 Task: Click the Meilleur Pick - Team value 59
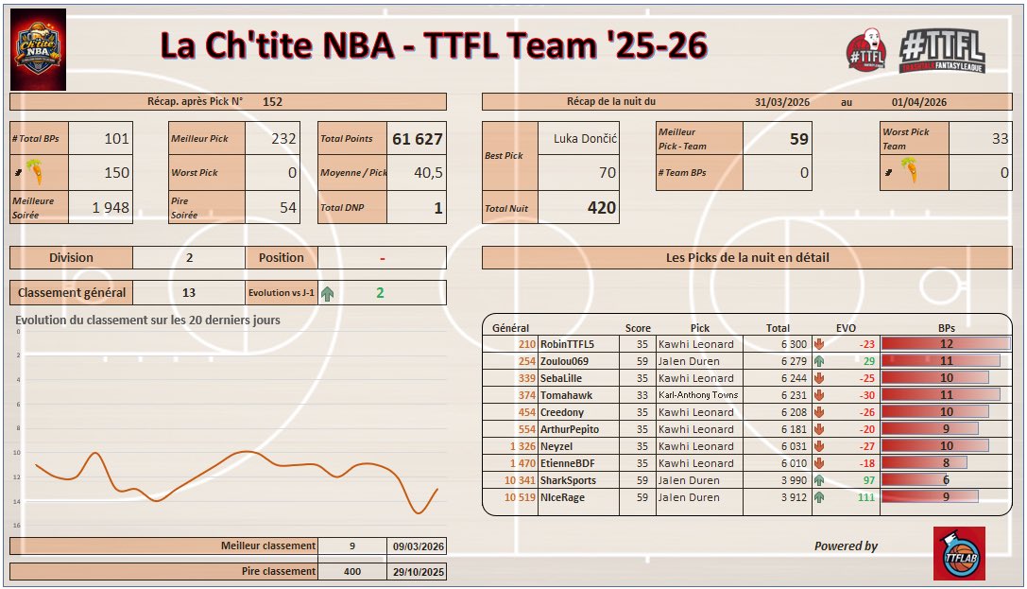798,139
